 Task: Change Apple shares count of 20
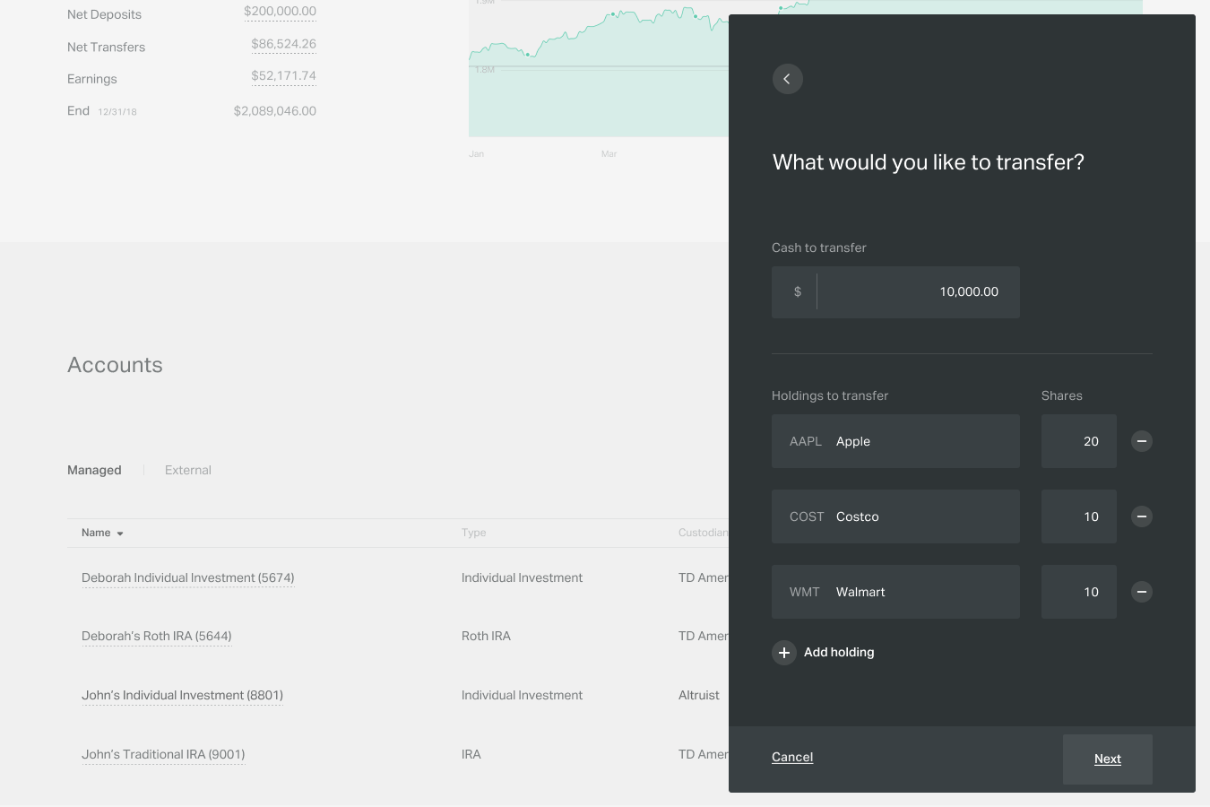point(1079,441)
